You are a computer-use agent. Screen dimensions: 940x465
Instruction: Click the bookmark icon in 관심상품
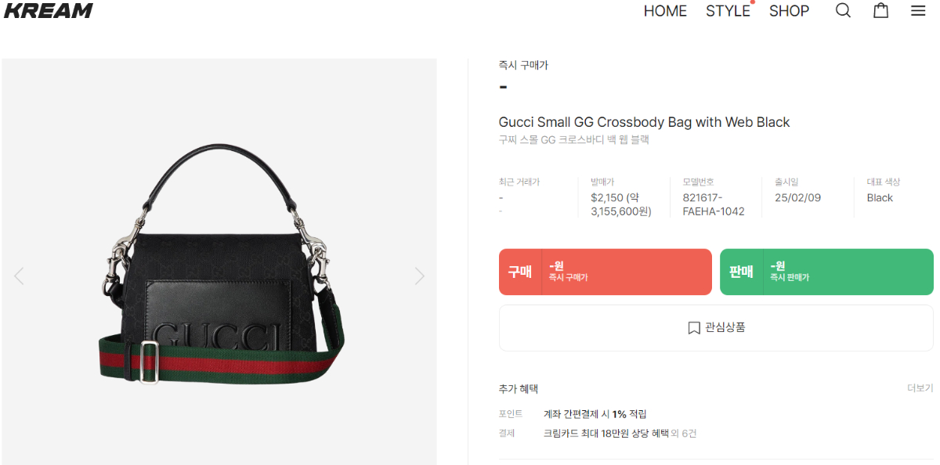click(694, 328)
